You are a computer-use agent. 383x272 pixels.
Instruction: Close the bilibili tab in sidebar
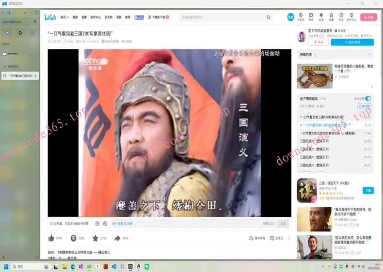(x=35, y=76)
